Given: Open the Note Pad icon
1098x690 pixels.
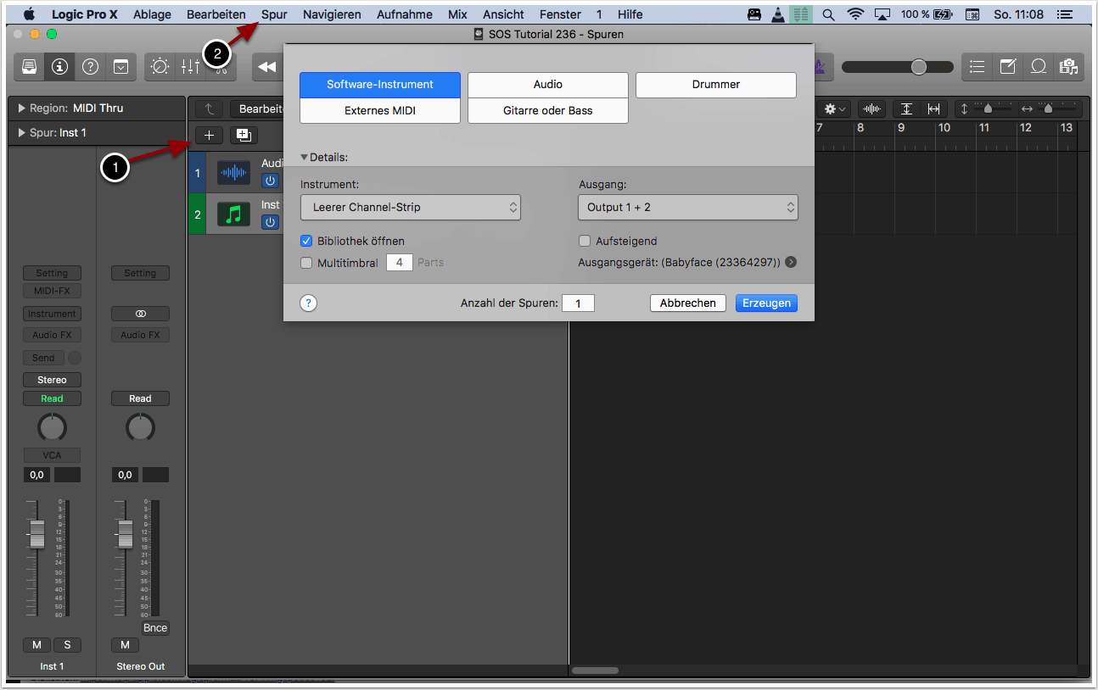Looking at the screenshot, I should click(1007, 67).
